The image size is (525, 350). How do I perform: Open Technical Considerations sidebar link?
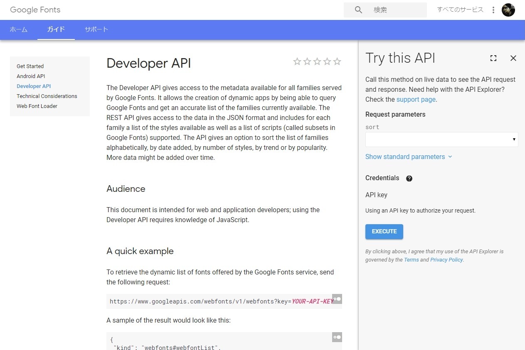[47, 96]
